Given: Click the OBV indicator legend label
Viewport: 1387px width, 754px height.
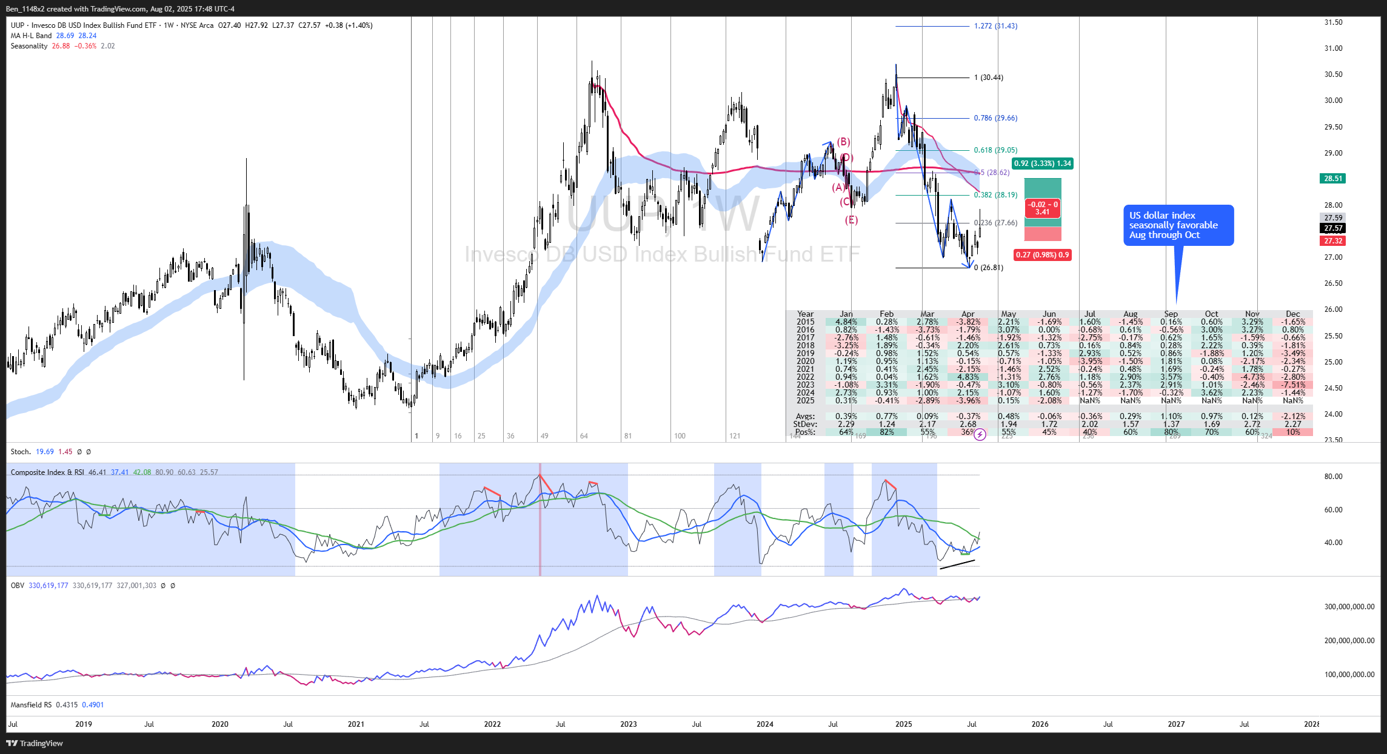Looking at the screenshot, I should coord(17,586).
